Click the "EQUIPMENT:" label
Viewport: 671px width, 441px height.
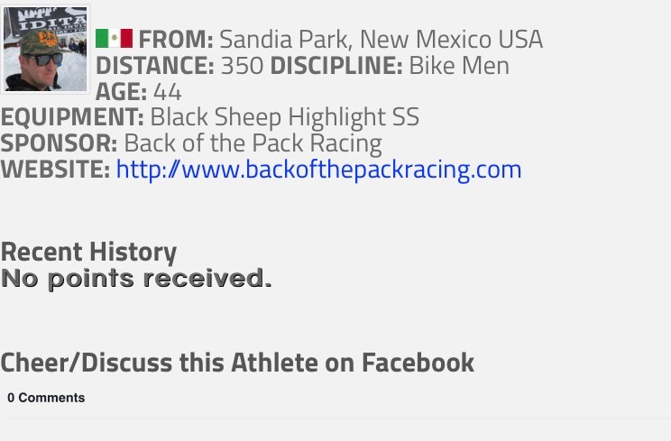72,117
